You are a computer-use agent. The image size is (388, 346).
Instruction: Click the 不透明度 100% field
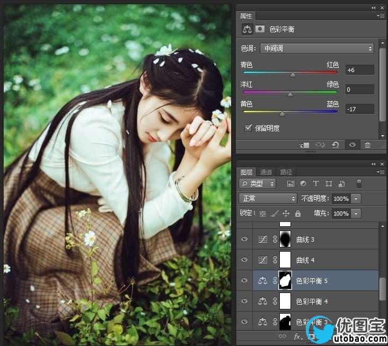(341, 199)
